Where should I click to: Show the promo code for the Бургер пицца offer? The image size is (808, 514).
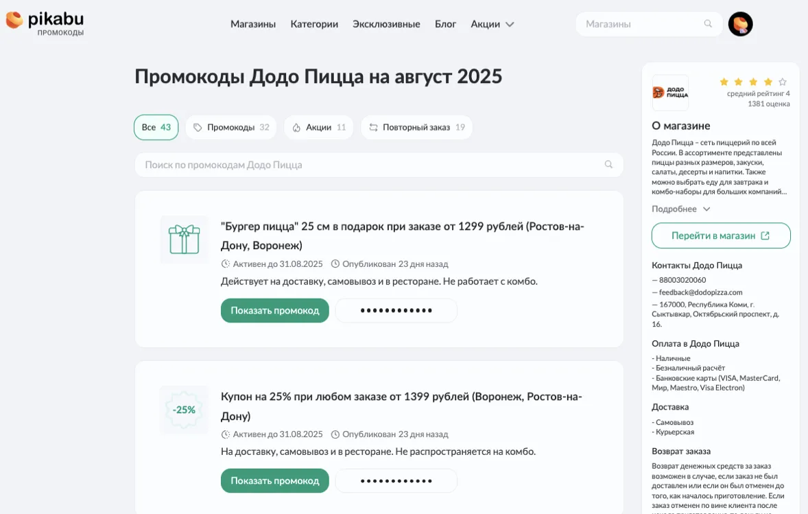pyautogui.click(x=274, y=310)
